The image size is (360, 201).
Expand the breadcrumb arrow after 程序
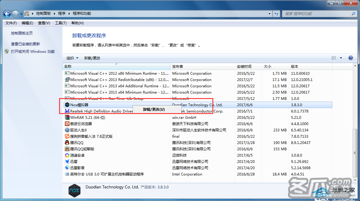(x=69, y=13)
